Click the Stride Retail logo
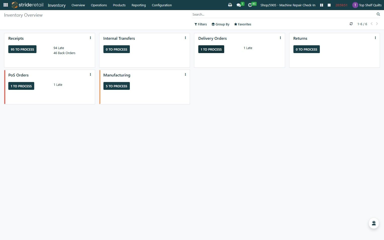The width and height of the screenshot is (384, 240). [x=28, y=5]
